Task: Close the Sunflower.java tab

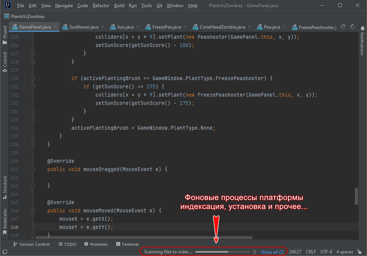Action: pos(103,27)
